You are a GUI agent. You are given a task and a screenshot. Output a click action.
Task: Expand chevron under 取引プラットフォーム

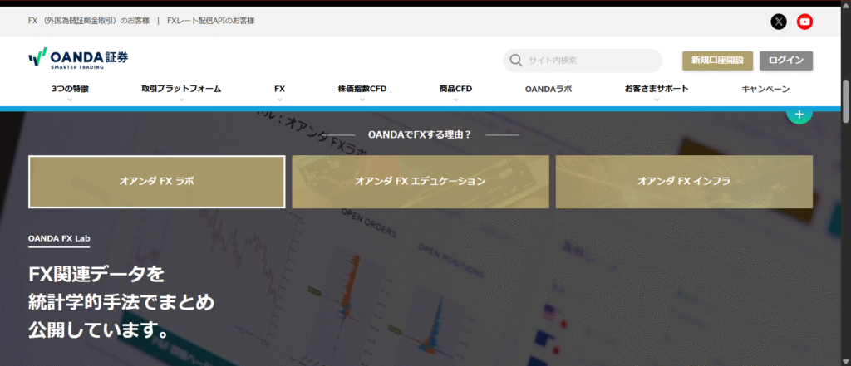[181, 100]
